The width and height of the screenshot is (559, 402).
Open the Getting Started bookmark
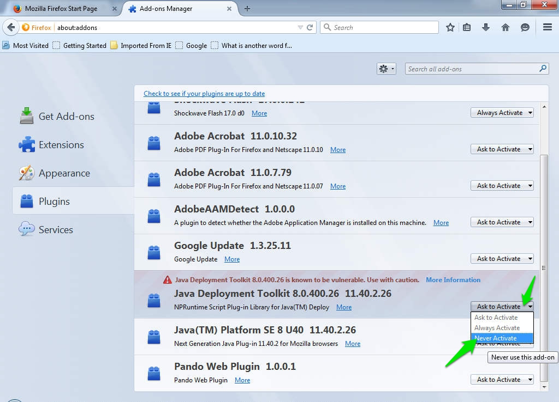(x=80, y=46)
